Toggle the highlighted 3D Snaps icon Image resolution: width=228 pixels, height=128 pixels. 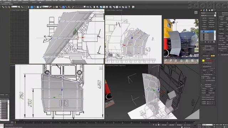point(63,7)
